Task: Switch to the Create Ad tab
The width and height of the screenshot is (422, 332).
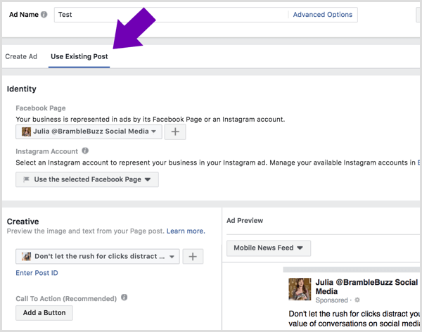Action: (x=21, y=56)
